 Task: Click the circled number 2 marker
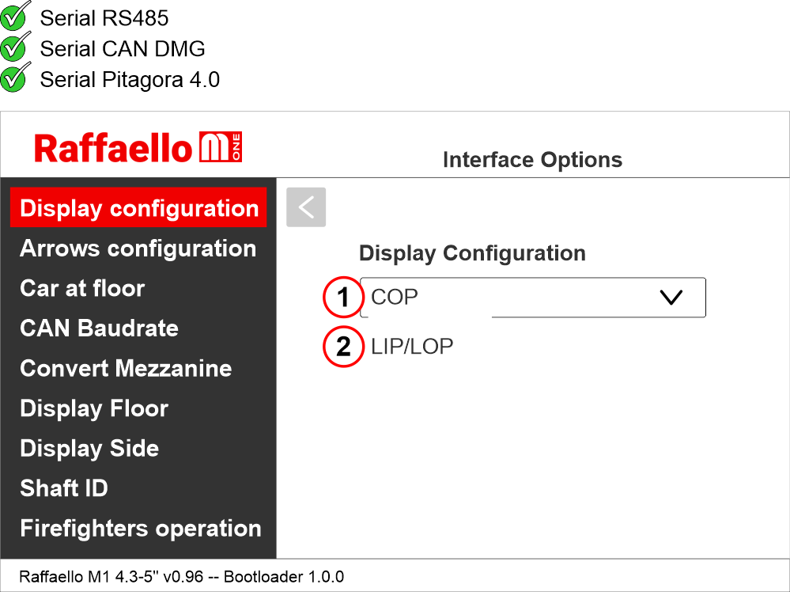(x=343, y=347)
